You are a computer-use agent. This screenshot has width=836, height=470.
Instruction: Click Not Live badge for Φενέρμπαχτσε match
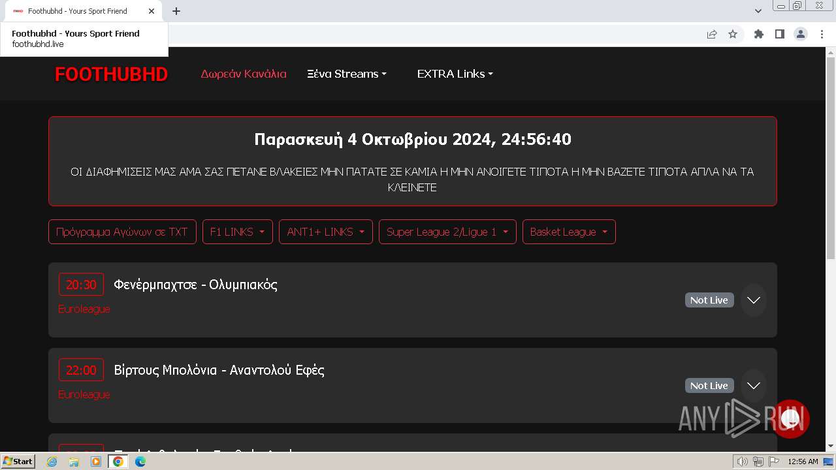pos(709,300)
